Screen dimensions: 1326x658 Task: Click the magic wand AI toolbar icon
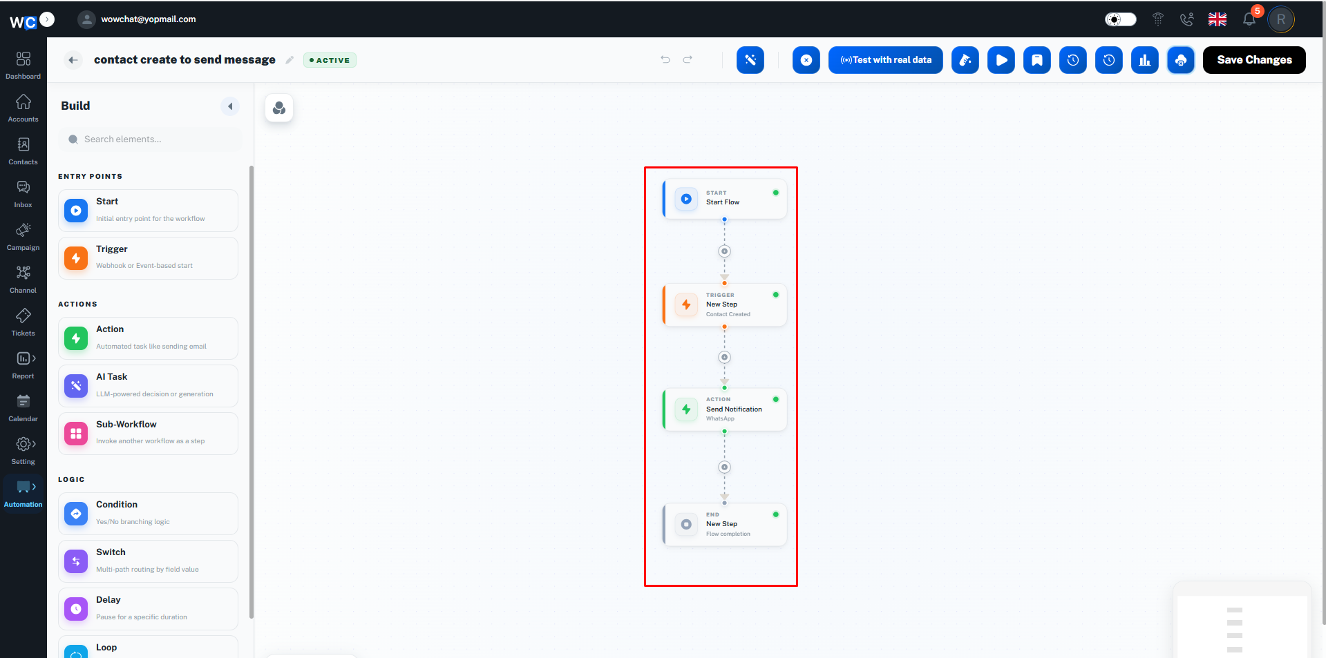[x=750, y=60]
